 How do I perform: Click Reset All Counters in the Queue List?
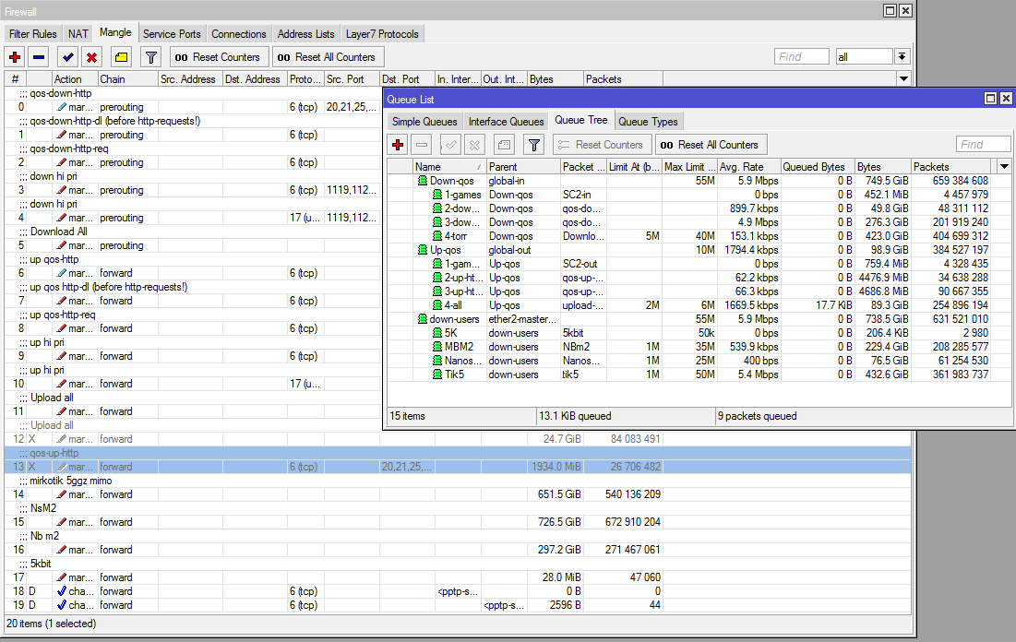point(710,145)
